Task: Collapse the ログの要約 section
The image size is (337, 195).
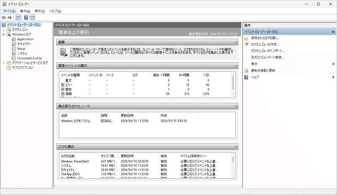Action: (236, 147)
